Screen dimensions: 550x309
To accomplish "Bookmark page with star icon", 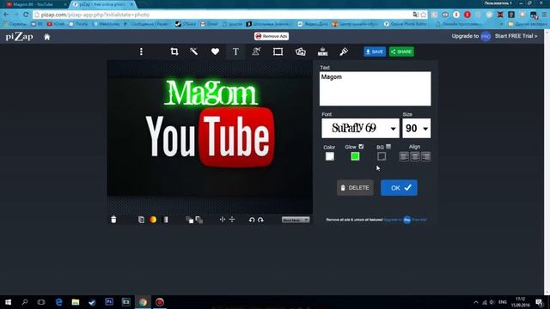I will click(x=424, y=15).
